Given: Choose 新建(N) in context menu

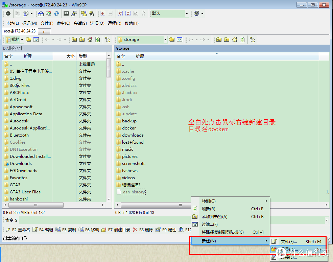Looking at the screenshot, I should coord(231,241).
